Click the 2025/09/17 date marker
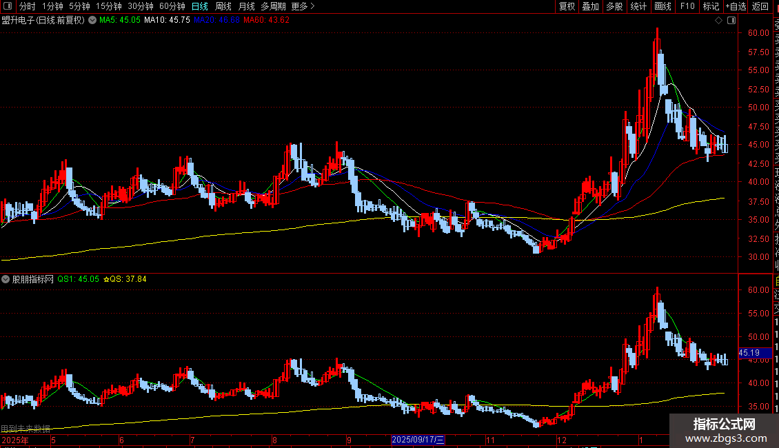Screen dimensions: 779x448 coord(418,440)
